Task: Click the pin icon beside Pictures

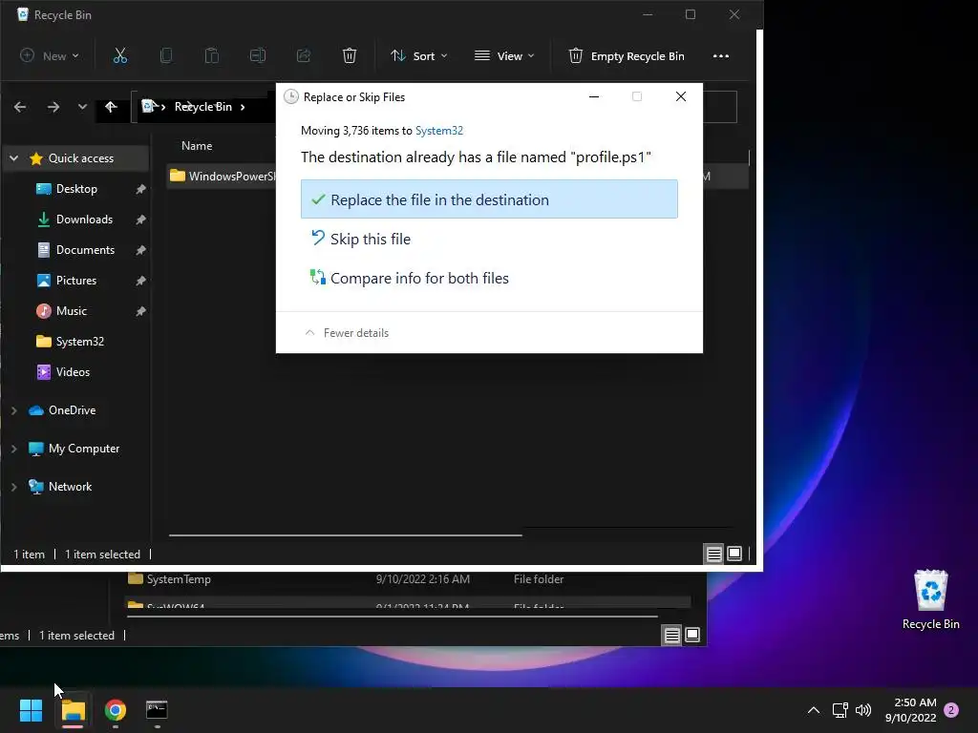Action: [x=141, y=281]
